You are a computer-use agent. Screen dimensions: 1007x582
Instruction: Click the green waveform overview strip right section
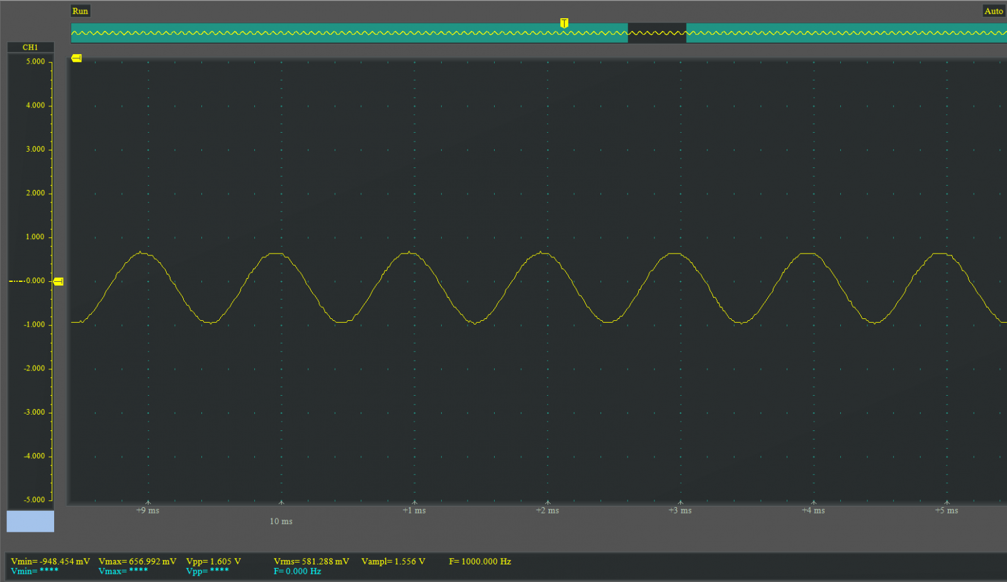tap(847, 33)
